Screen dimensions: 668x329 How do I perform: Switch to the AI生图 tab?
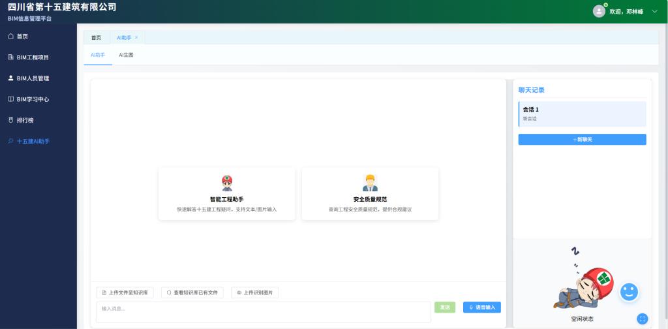126,55
